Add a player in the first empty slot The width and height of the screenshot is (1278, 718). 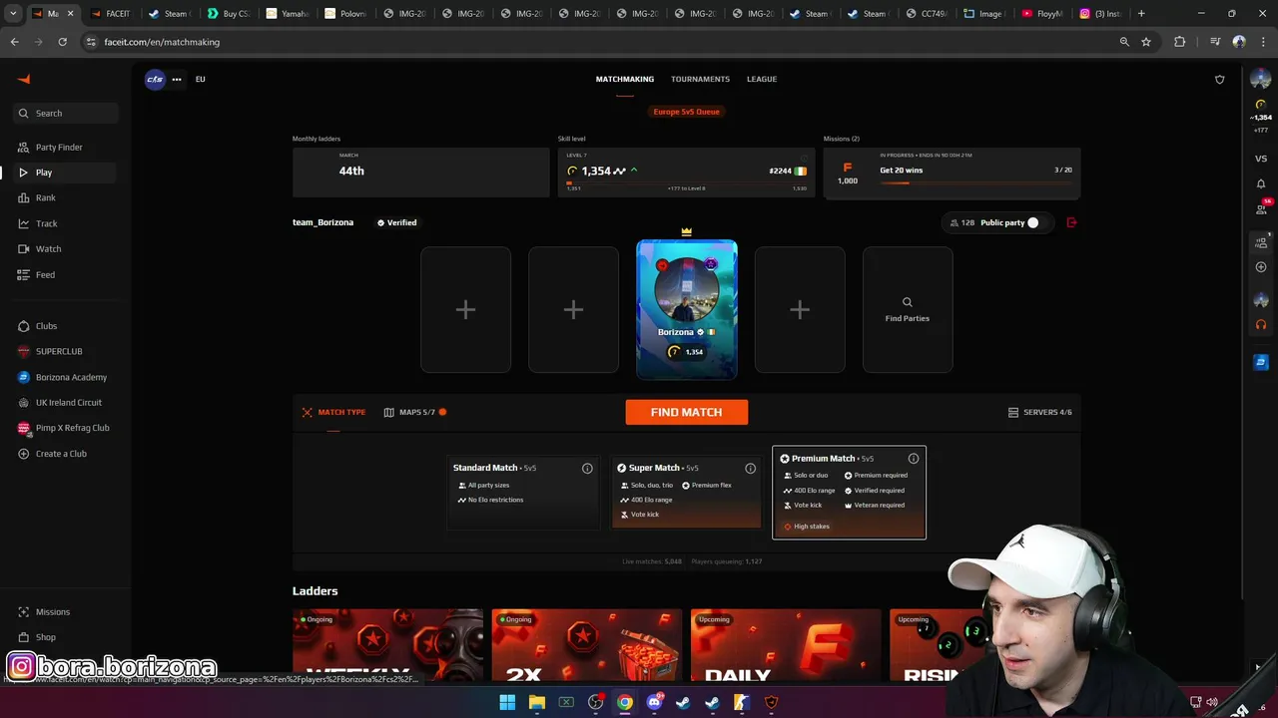[465, 310]
